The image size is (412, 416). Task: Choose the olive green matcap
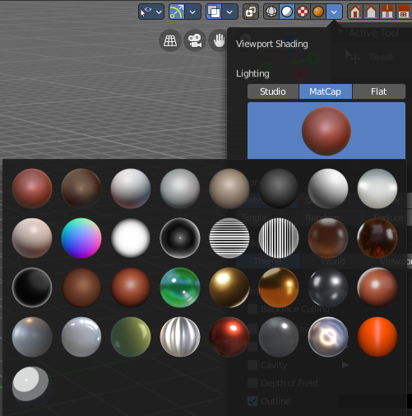[131, 337]
